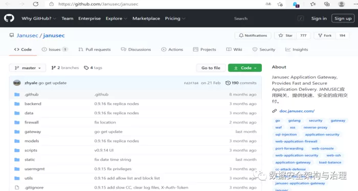Open the browser favorites star icon

coord(313,4)
